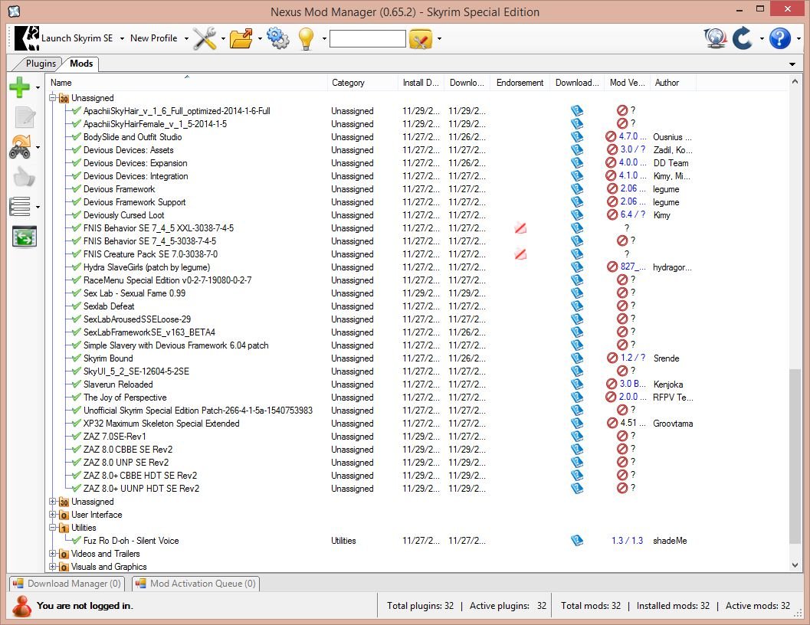
Task: Click the endorsement icon for FNIS Behavior XXL
Action: tap(520, 227)
